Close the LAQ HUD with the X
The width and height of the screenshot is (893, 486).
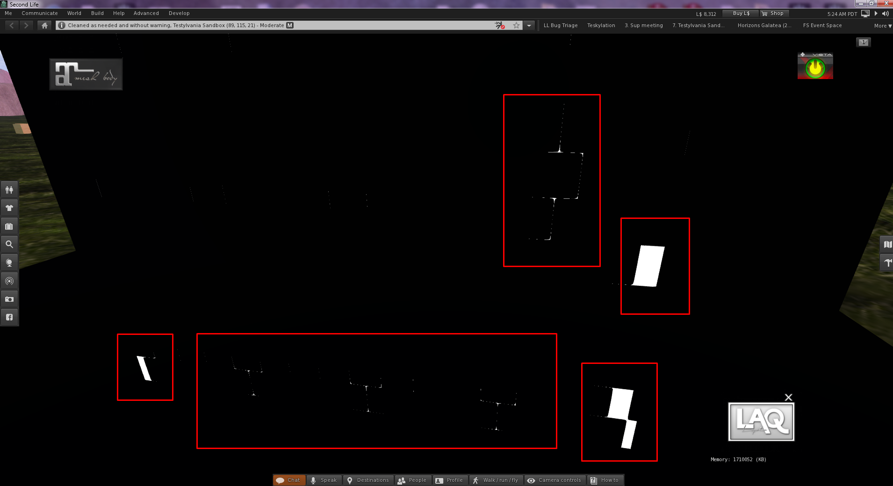click(789, 397)
